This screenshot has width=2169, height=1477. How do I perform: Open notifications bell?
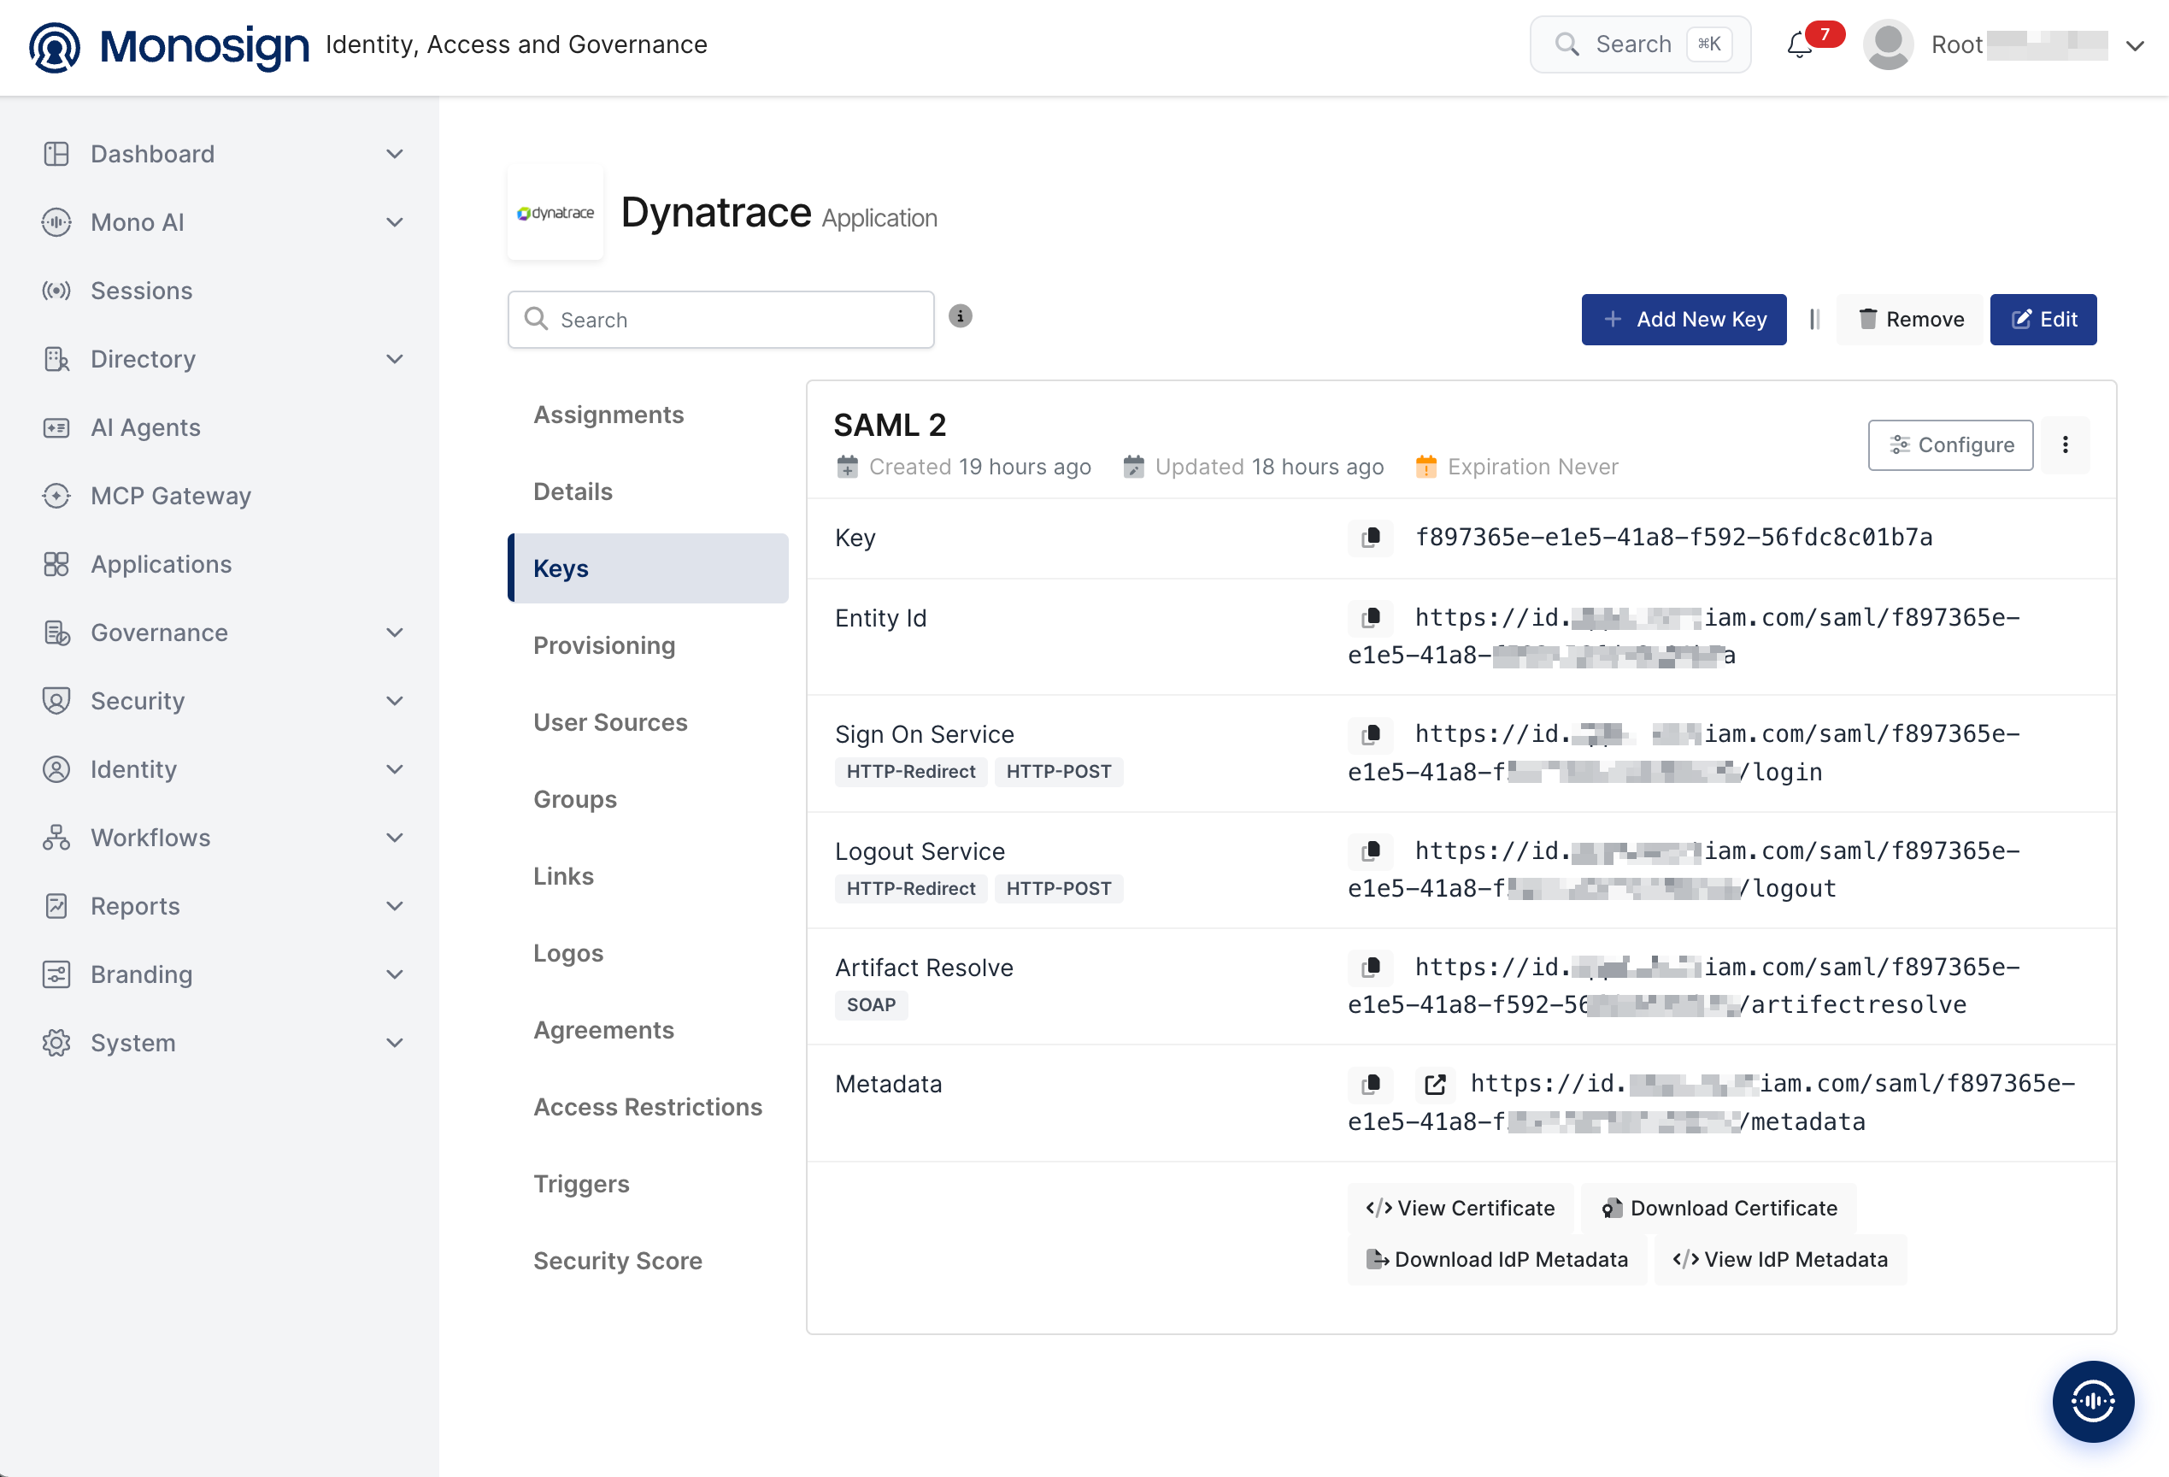[x=1800, y=44]
